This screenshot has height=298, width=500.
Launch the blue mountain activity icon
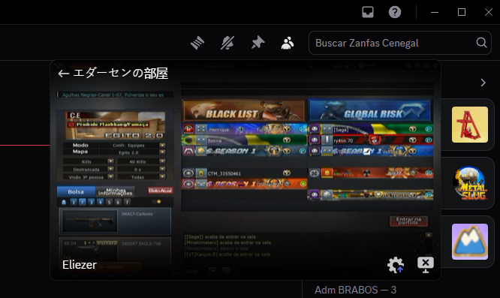tap(470, 242)
